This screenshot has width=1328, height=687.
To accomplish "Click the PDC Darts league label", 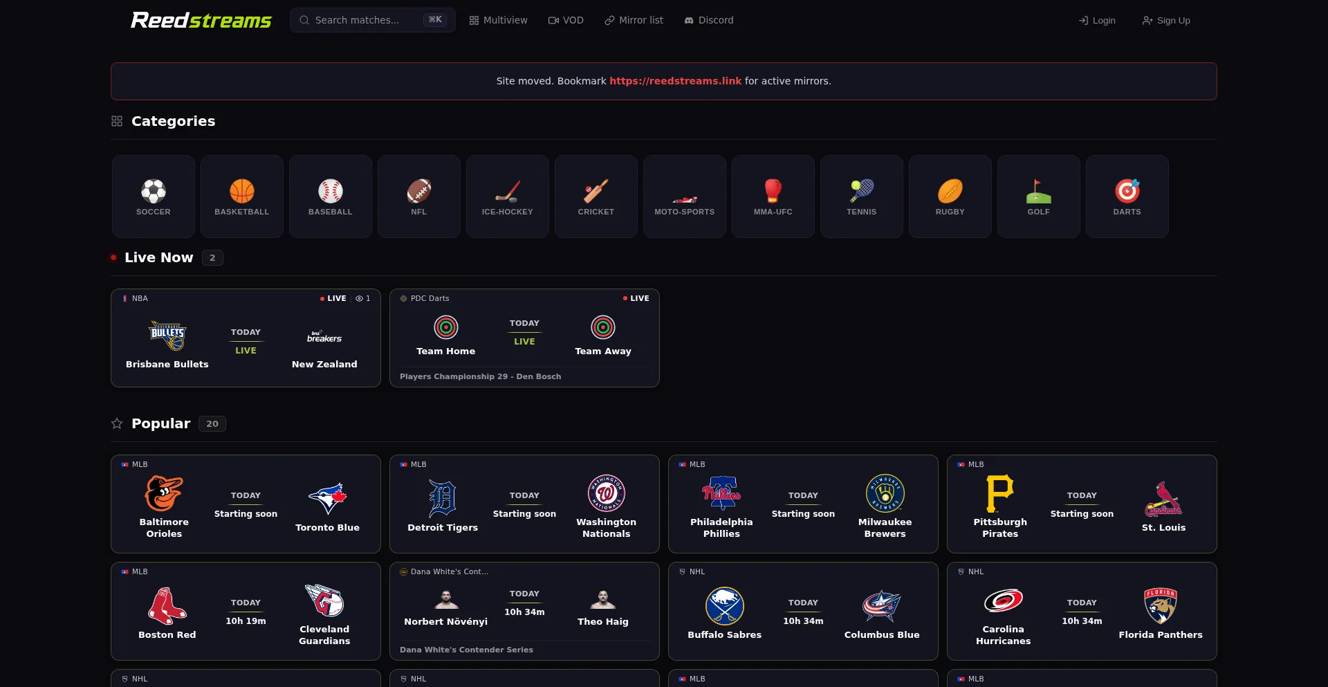I will (x=430, y=298).
